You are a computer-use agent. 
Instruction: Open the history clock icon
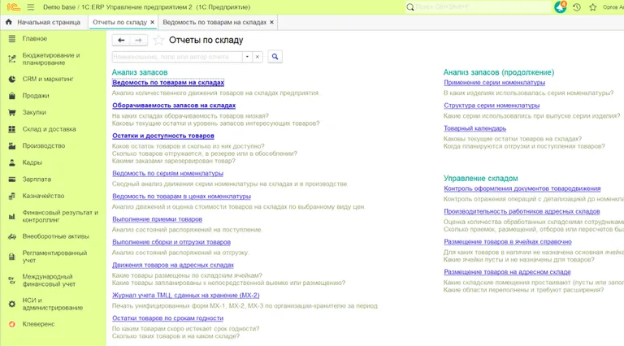tap(577, 6)
